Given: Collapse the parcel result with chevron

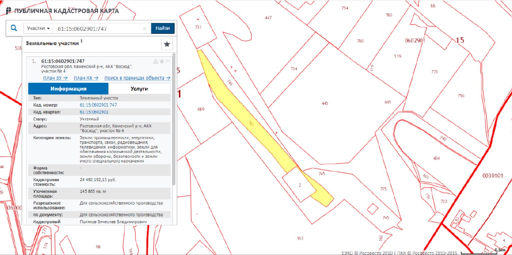Looking at the screenshot, I should pyautogui.click(x=168, y=62).
